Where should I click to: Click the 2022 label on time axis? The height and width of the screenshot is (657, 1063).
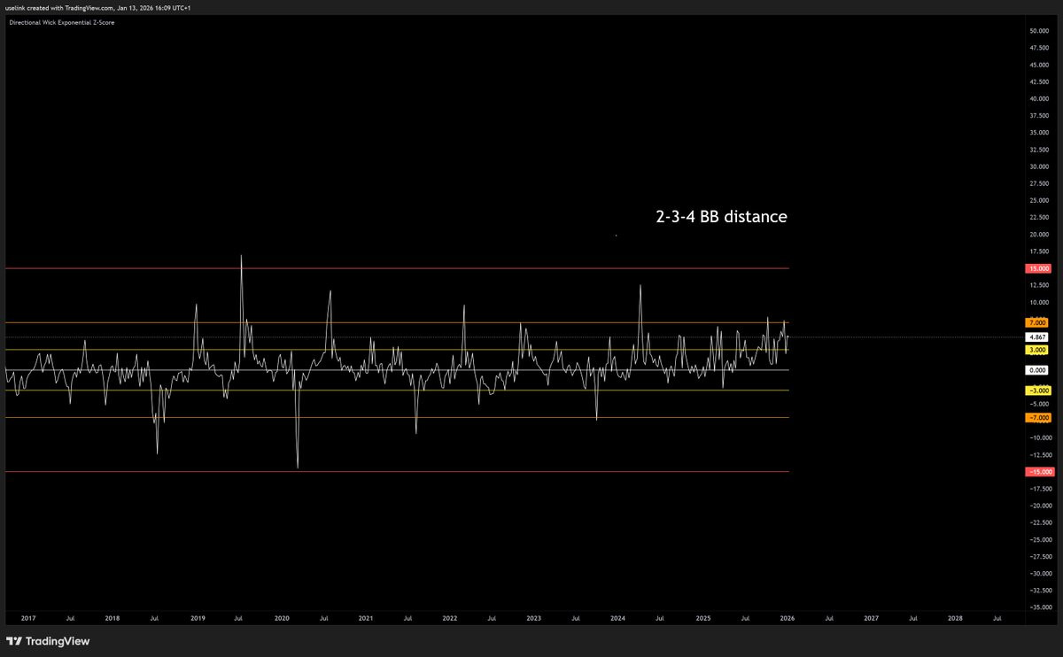pos(450,618)
